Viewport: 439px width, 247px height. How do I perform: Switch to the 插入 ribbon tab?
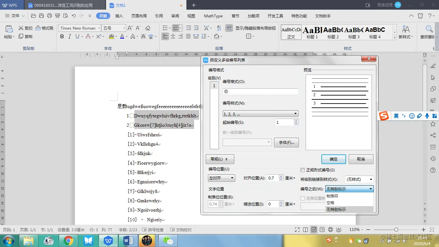[x=119, y=15]
